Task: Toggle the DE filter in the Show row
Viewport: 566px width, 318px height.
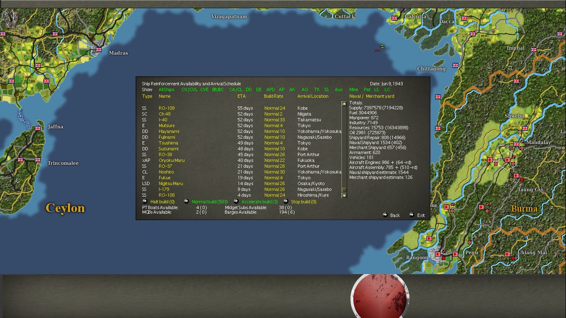Action: click(259, 89)
